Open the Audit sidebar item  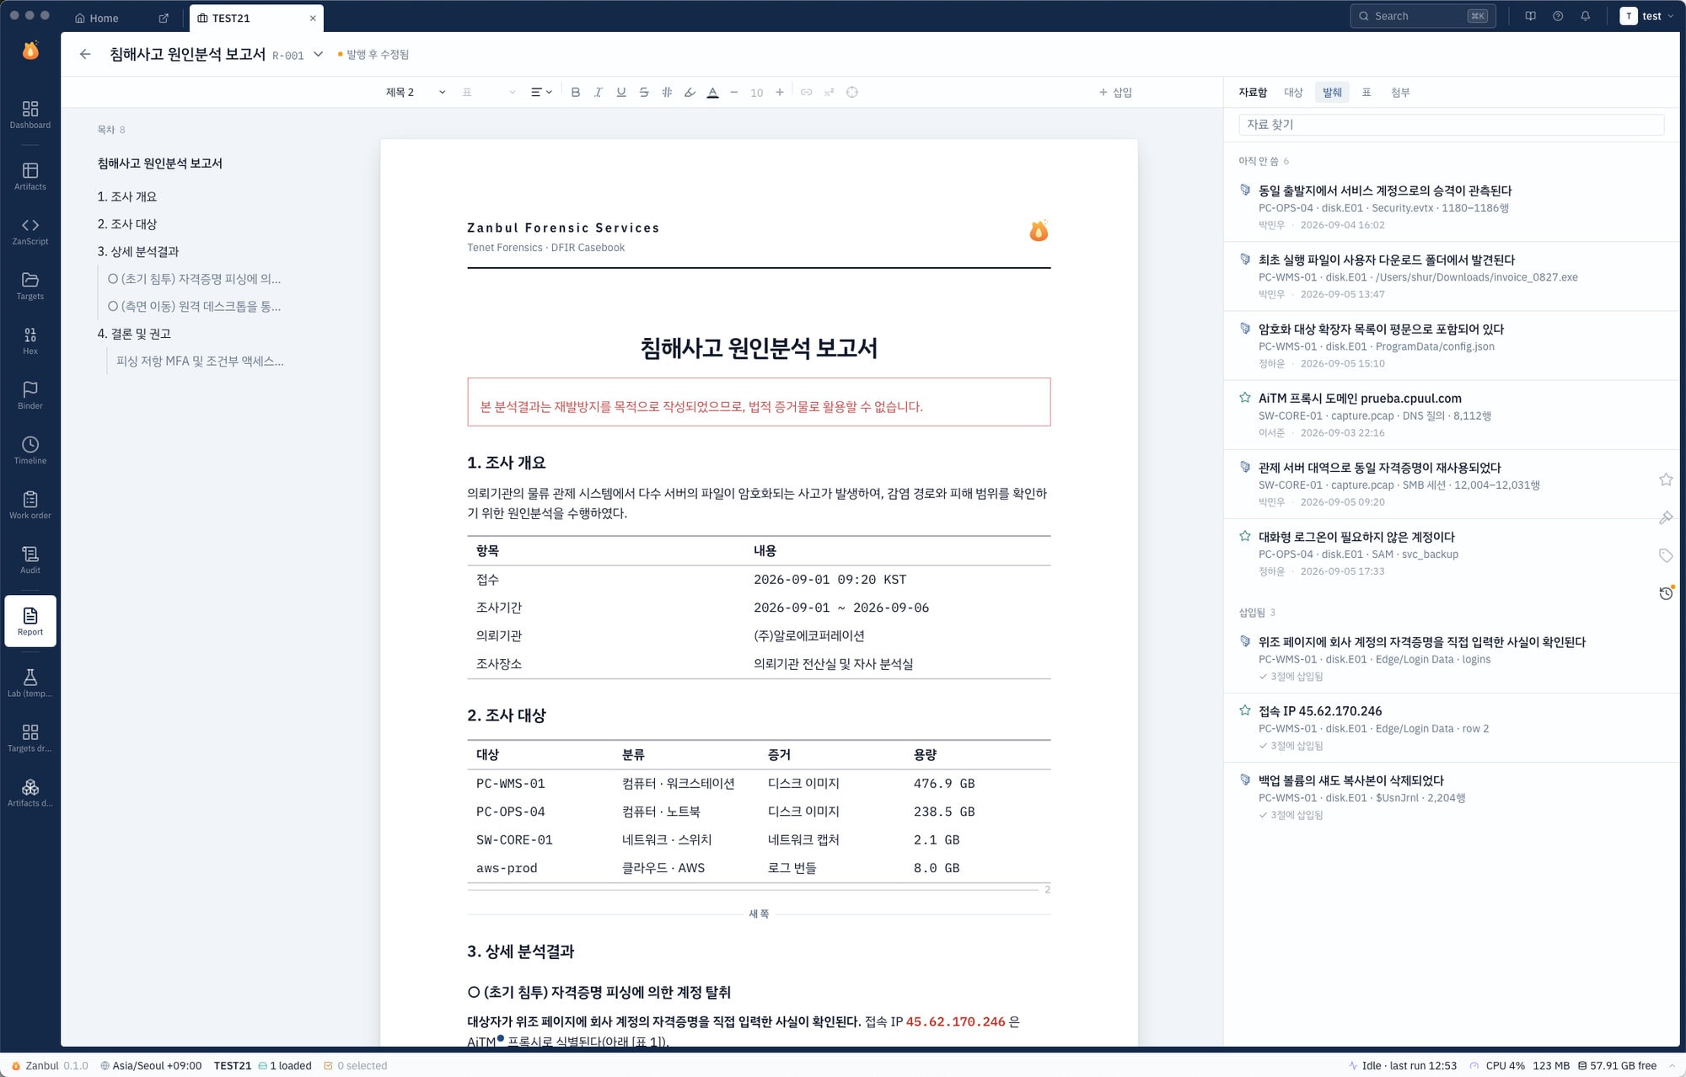[x=30, y=560]
